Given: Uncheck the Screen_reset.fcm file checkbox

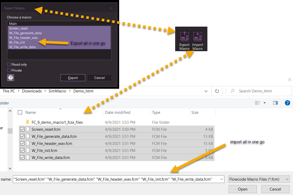Looking at the screenshot, I should 22,129.
